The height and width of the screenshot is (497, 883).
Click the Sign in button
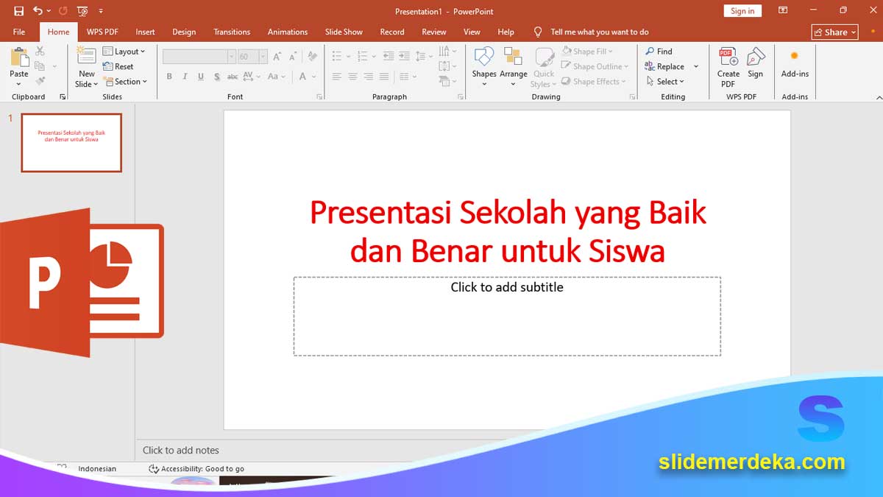pyautogui.click(x=742, y=11)
